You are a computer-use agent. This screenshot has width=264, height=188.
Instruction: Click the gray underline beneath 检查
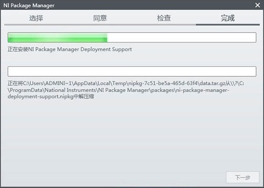click(164, 25)
